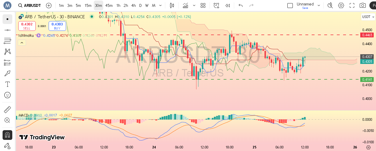This screenshot has height=151, width=376.
Task: Open the axis settings gear icon
Action: tap(368, 147)
